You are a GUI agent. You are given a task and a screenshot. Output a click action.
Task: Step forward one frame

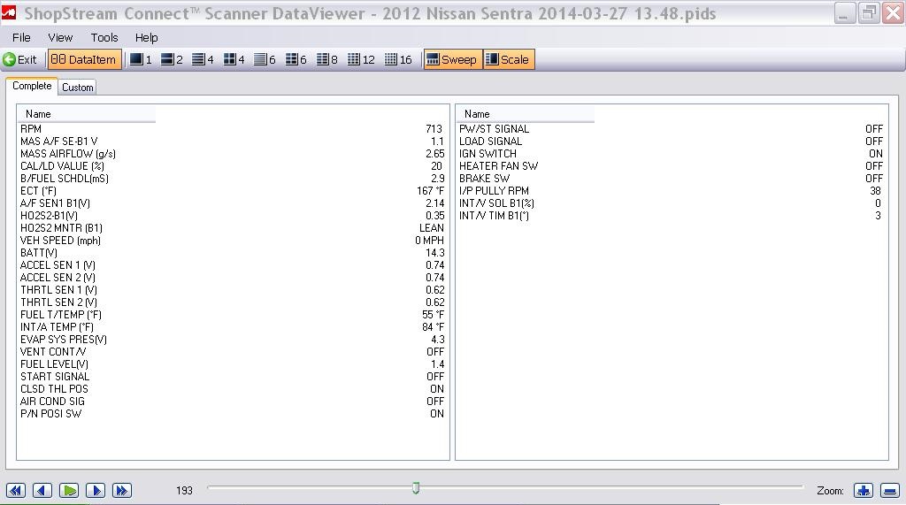96,491
